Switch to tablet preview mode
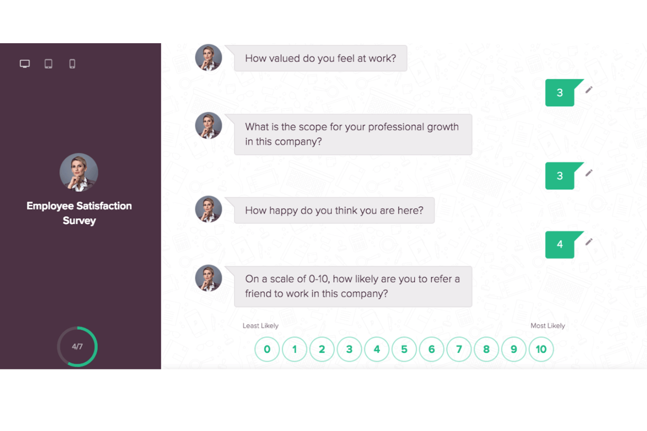Screen dimensions: 647x431 click(x=48, y=63)
